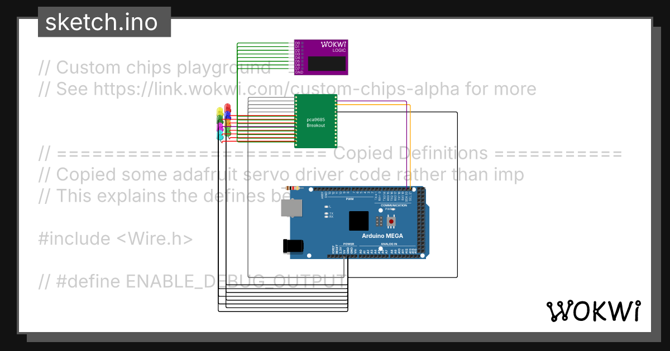Click the black display area of the logic analyzer
670x351 pixels.
tap(326, 64)
